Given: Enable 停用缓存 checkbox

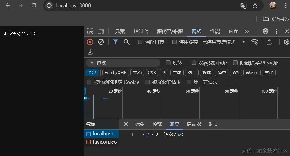Looking at the screenshot, I should (174, 42).
